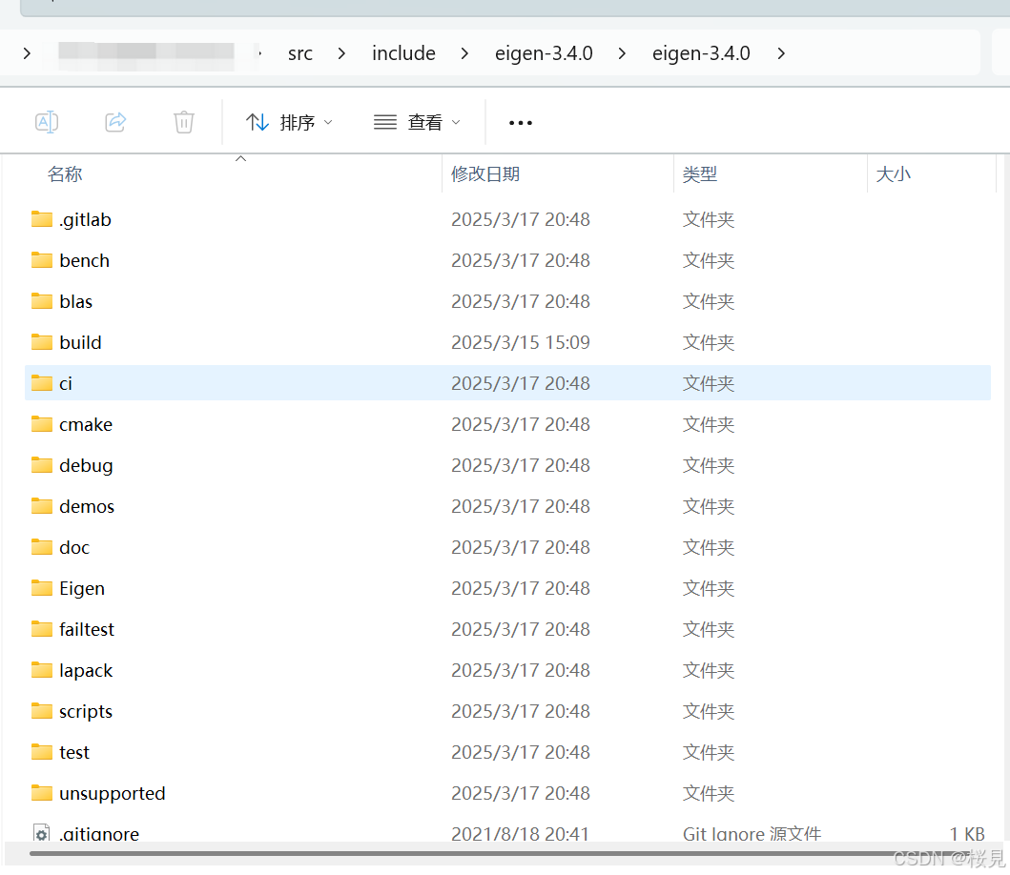Click the Delete trash icon
This screenshot has height=875, width=1010.
tap(183, 122)
